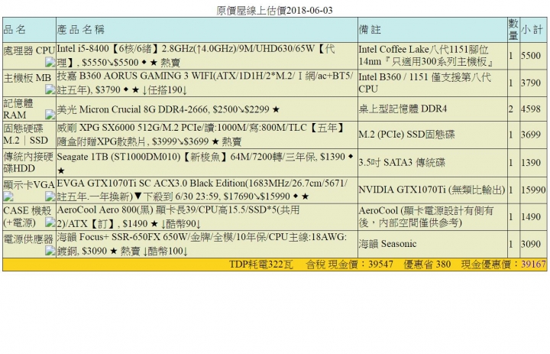The height and width of the screenshot is (354, 550).
Task: Click the 固態硬碟 M.2｜SSD category label
Action: tap(26, 135)
